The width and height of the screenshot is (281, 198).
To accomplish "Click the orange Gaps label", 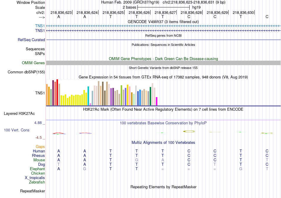I will coord(40,147).
